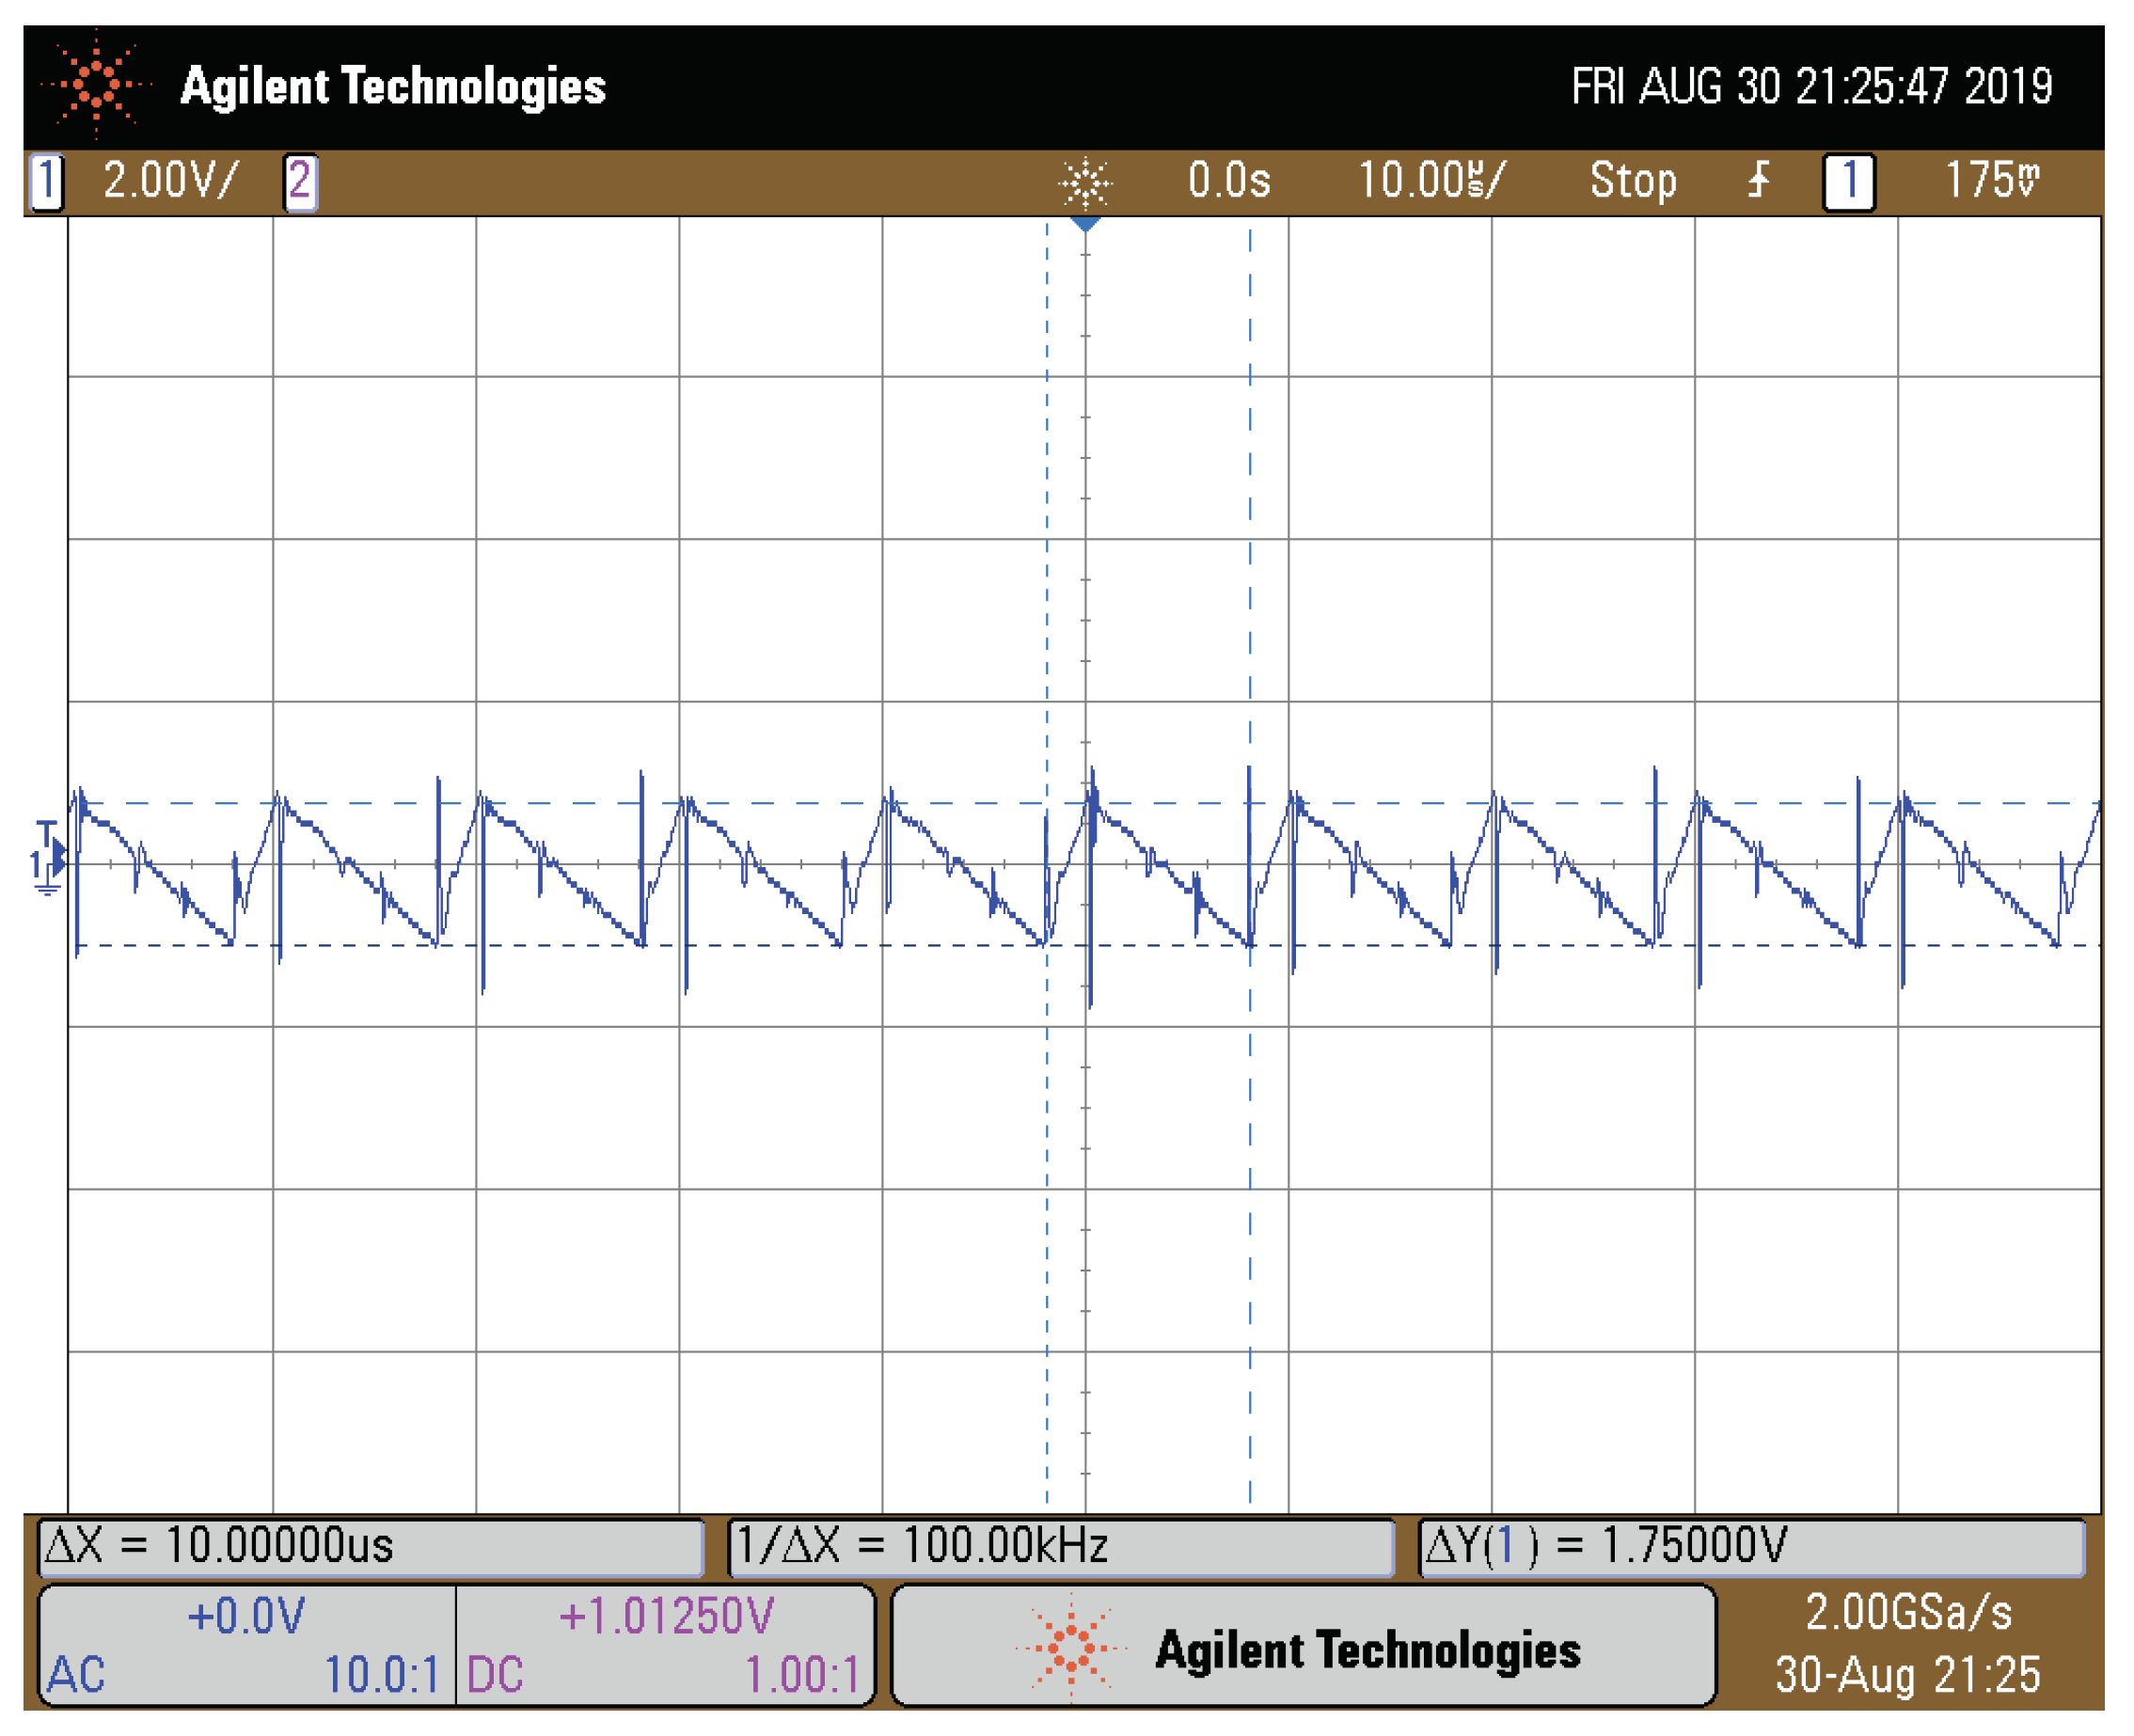Click the 10.0:1 probe ratio value
The height and width of the screenshot is (1736, 2134).
point(382,1675)
